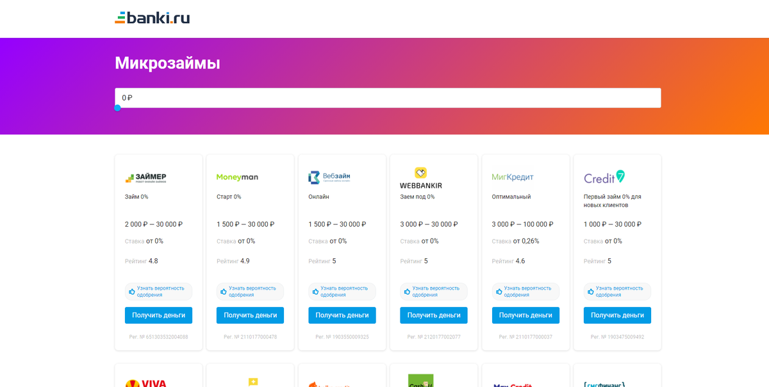Move the loan amount slider handle
769x387 pixels.
(x=117, y=108)
